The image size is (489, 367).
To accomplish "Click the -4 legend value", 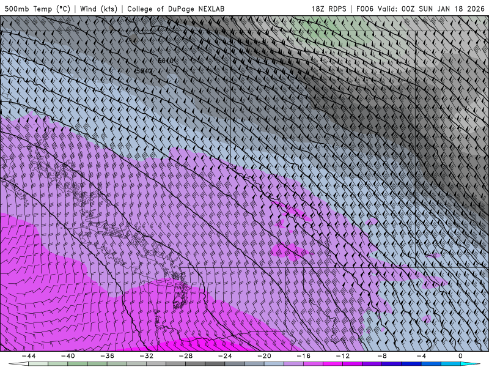I will coord(421,356).
